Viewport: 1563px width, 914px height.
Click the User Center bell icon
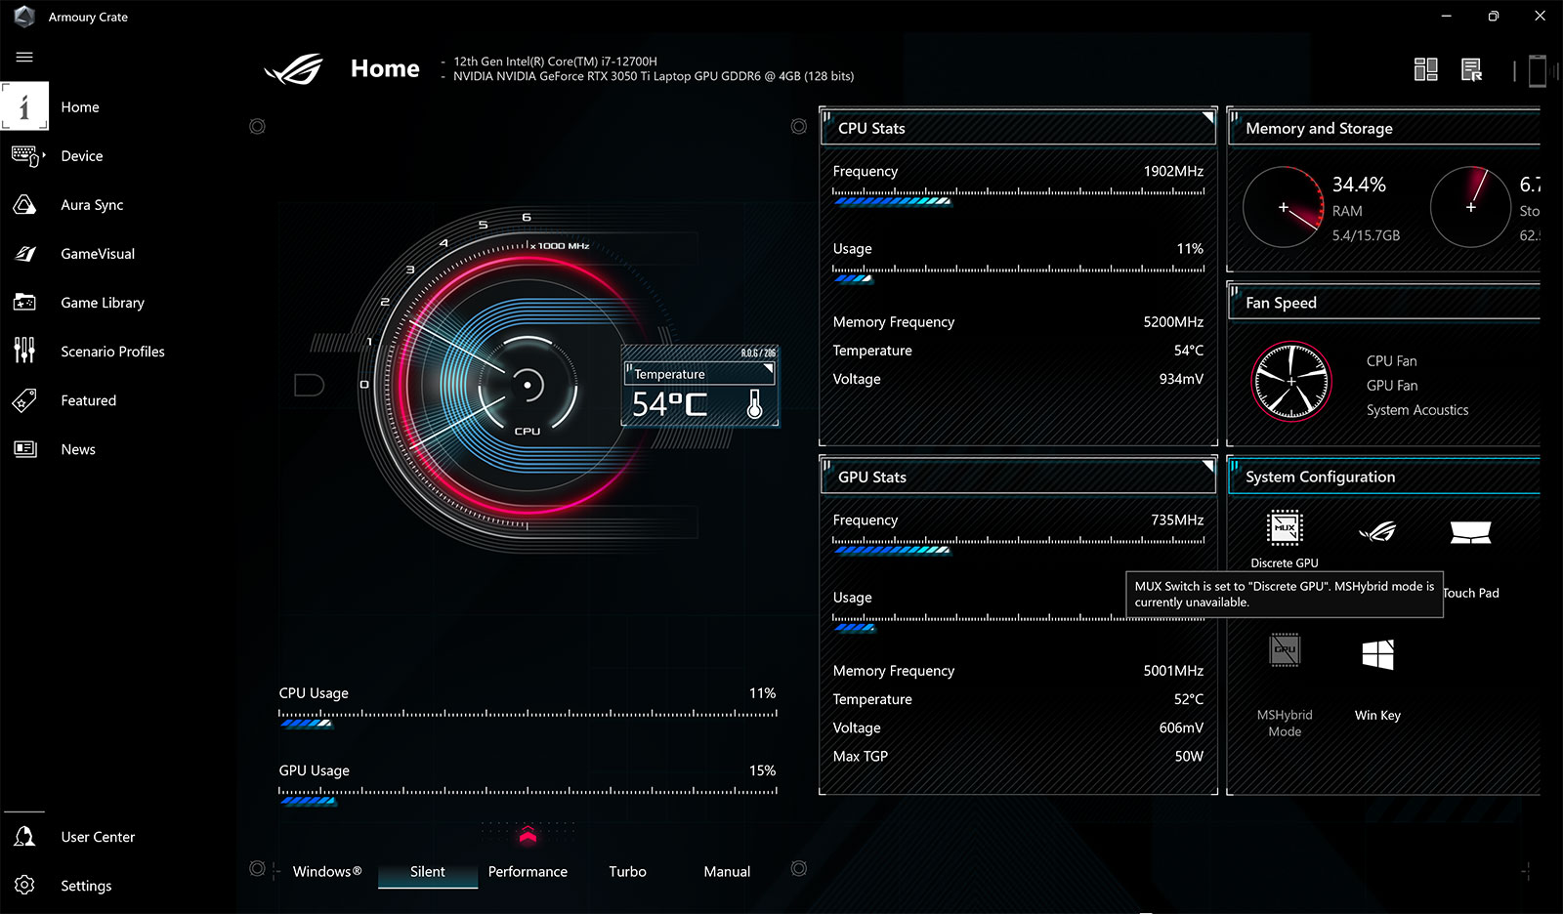24,836
